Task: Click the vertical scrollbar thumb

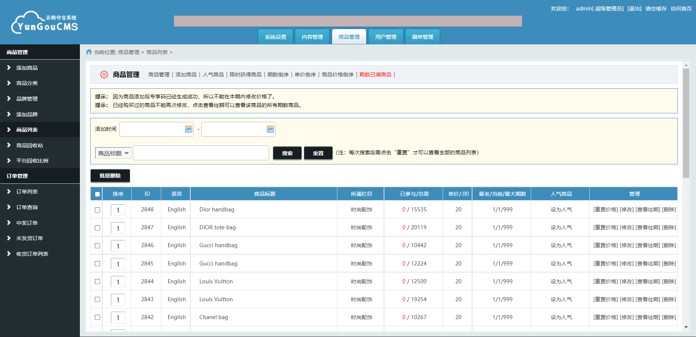Action: click(686, 123)
